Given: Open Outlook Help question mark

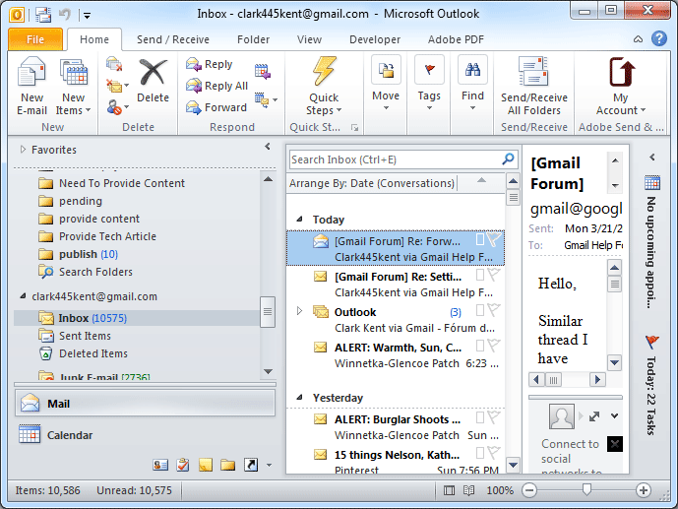Looking at the screenshot, I should [x=659, y=38].
